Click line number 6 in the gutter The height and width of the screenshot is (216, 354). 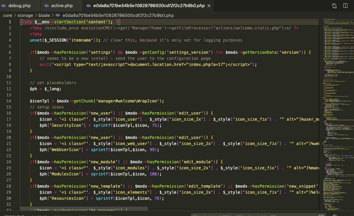pyautogui.click(x=10, y=52)
